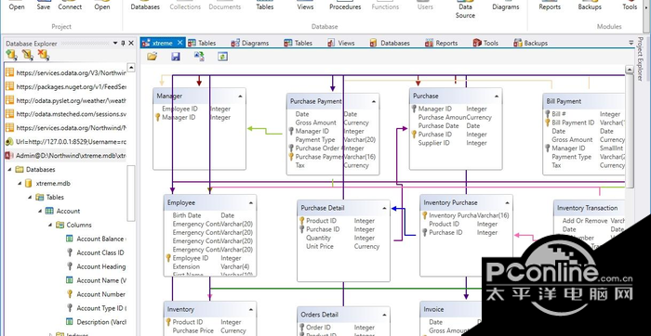Collapse the Manager table box
The height and width of the screenshot is (336, 651).
coord(240,97)
